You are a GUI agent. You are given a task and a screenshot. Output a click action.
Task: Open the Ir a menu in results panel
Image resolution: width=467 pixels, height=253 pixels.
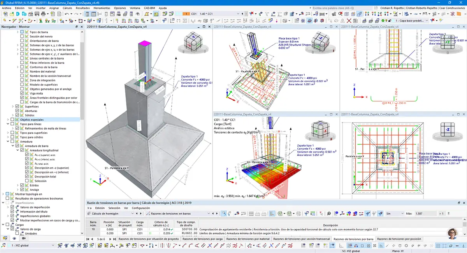[x=89, y=208]
